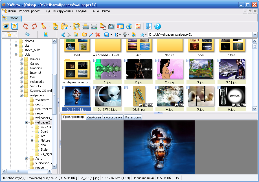Click the filmstrip slideshow icon
The width and height of the screenshot is (259, 182).
(x=120, y=27)
